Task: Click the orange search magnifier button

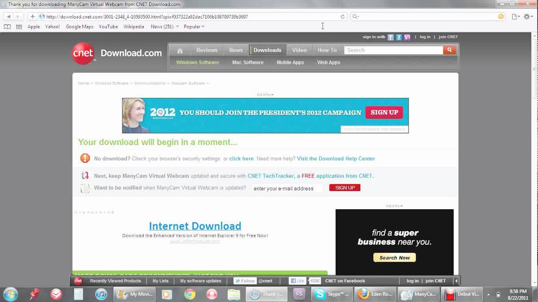Action: 449,50
